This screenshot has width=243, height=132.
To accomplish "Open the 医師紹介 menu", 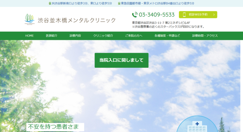I will [52, 36].
